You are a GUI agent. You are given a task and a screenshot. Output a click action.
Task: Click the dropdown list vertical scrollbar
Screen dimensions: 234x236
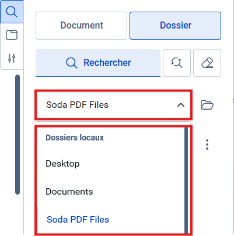point(186,180)
